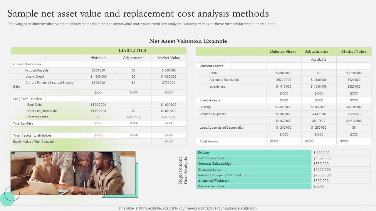The image size is (376, 211).
Task: Click the 'Bank Debt' row label
Action: [35, 105]
